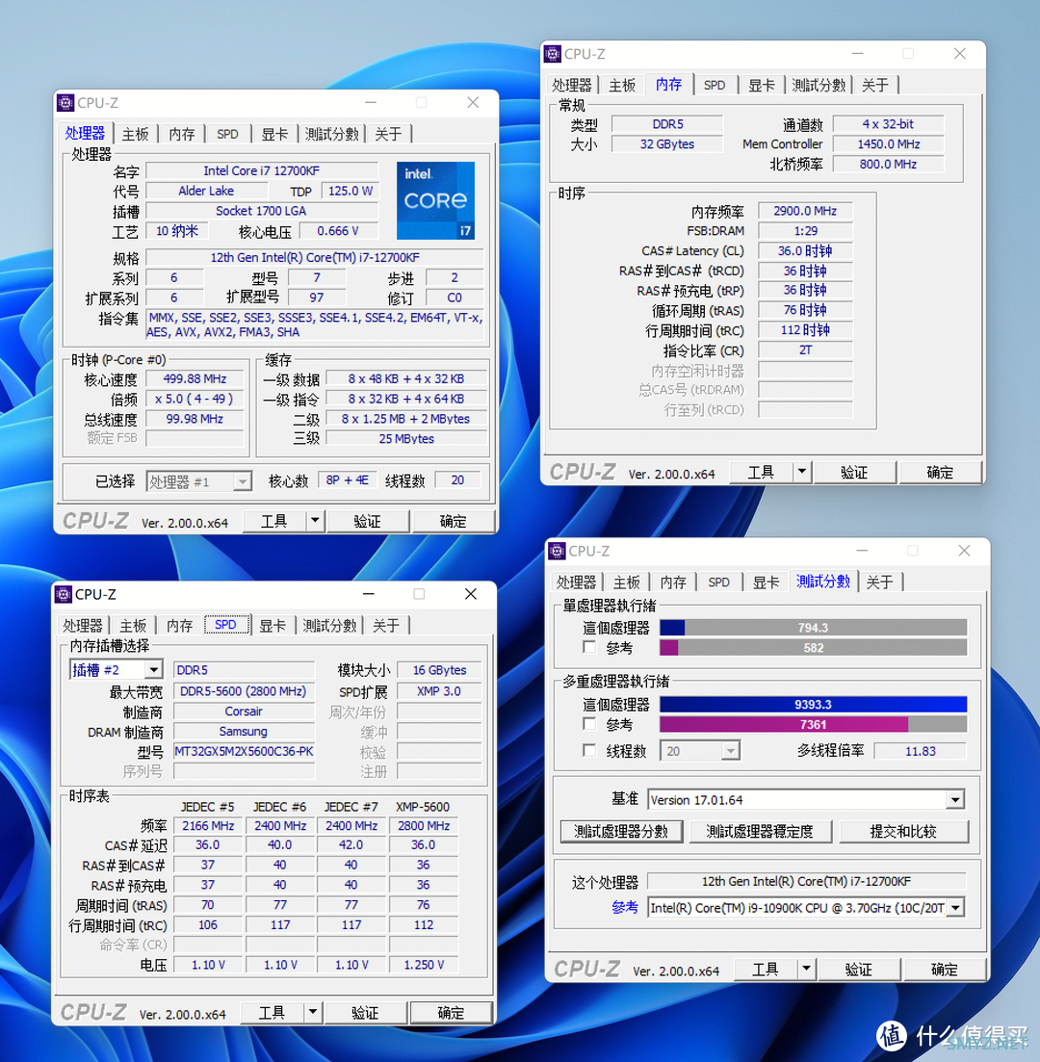Minimize the benchmark CPU-Z window
1040x1062 pixels.
pyautogui.click(x=862, y=551)
